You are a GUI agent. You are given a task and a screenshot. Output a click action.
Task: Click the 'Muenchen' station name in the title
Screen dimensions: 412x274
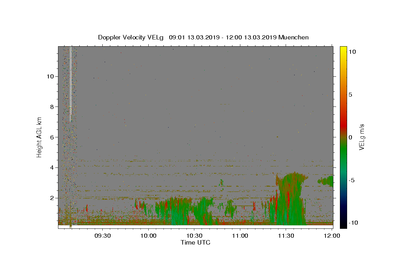click(x=294, y=37)
